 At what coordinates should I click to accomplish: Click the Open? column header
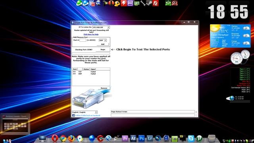[100, 69]
